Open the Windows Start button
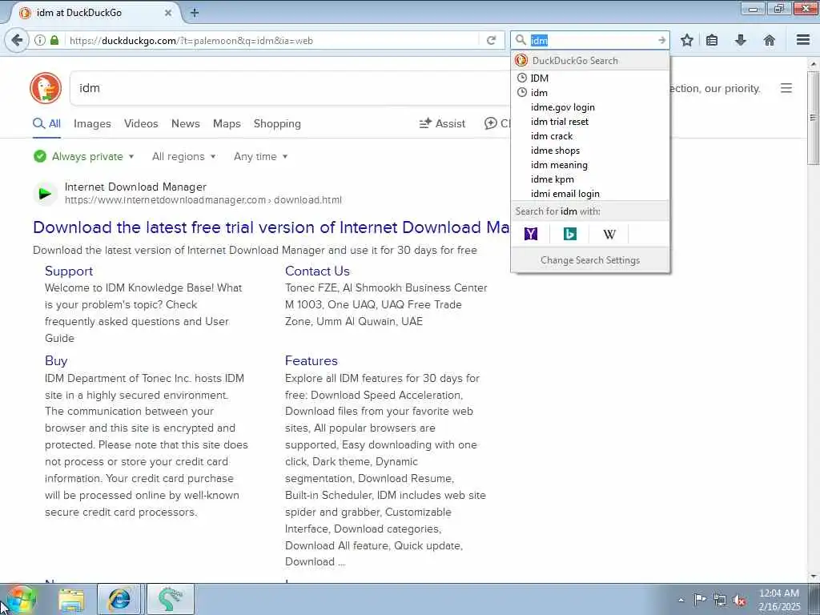This screenshot has height=615, width=820. (x=19, y=599)
